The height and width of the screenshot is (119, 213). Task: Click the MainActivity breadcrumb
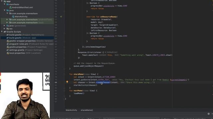(72, 110)
